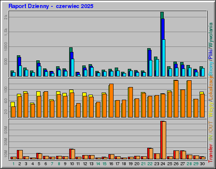Click the '10M' transfer axis label
This screenshot has height=169, width=216.
[6, 153]
